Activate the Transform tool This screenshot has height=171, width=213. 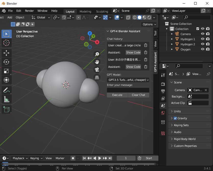coord(6,80)
